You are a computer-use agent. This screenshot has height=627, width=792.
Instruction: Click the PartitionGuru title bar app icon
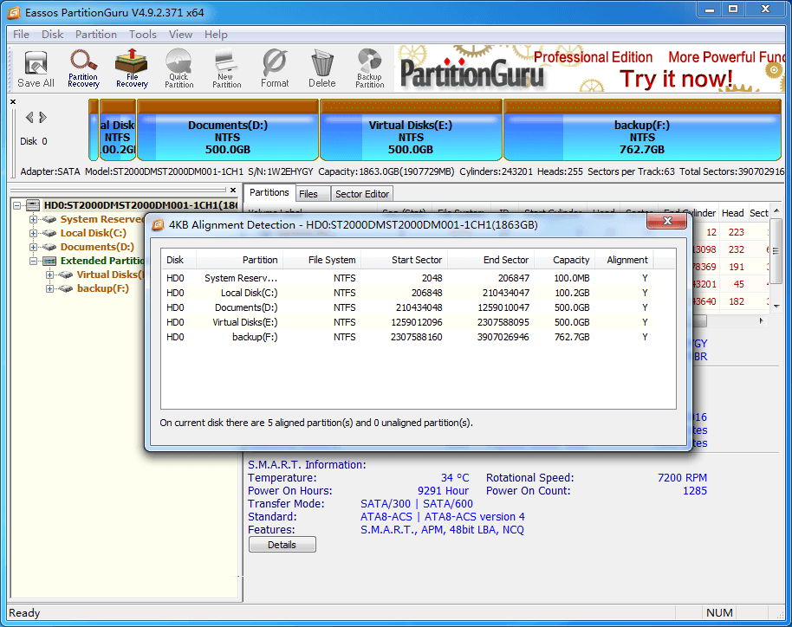point(14,12)
